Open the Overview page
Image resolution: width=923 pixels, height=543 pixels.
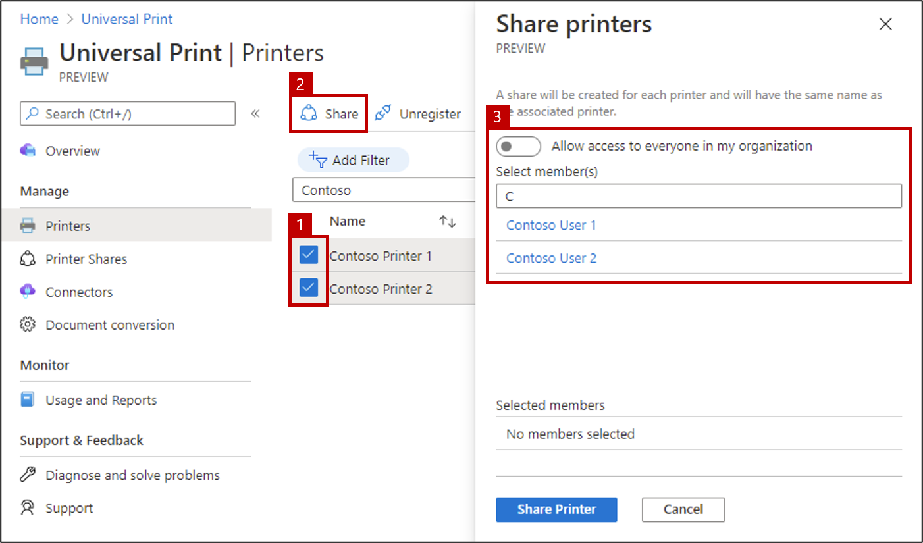[x=72, y=151]
